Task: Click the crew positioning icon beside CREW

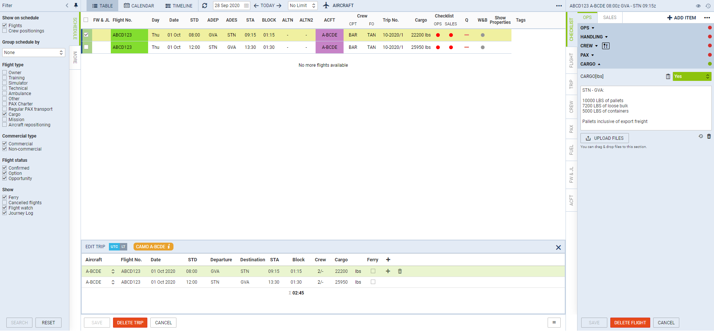Action: click(606, 46)
